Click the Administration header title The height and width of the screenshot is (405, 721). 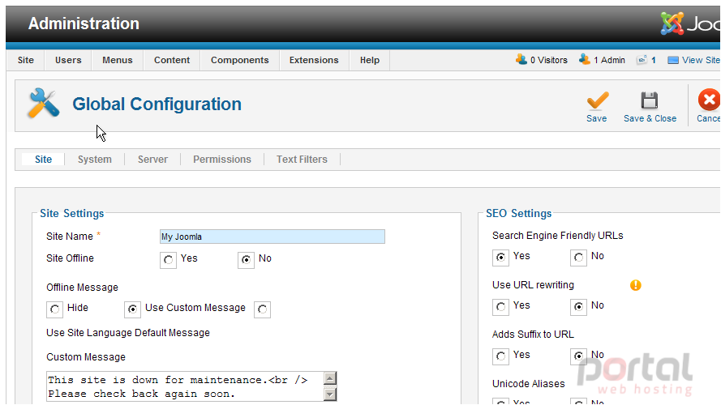point(84,23)
